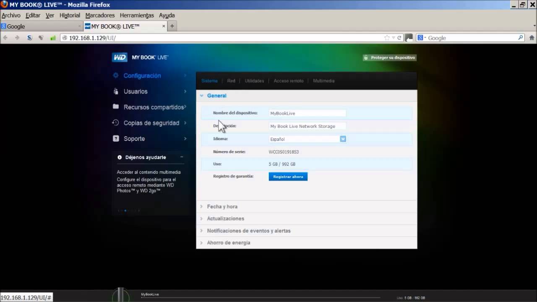Switch to the Red tab
537x302 pixels.
(231, 81)
